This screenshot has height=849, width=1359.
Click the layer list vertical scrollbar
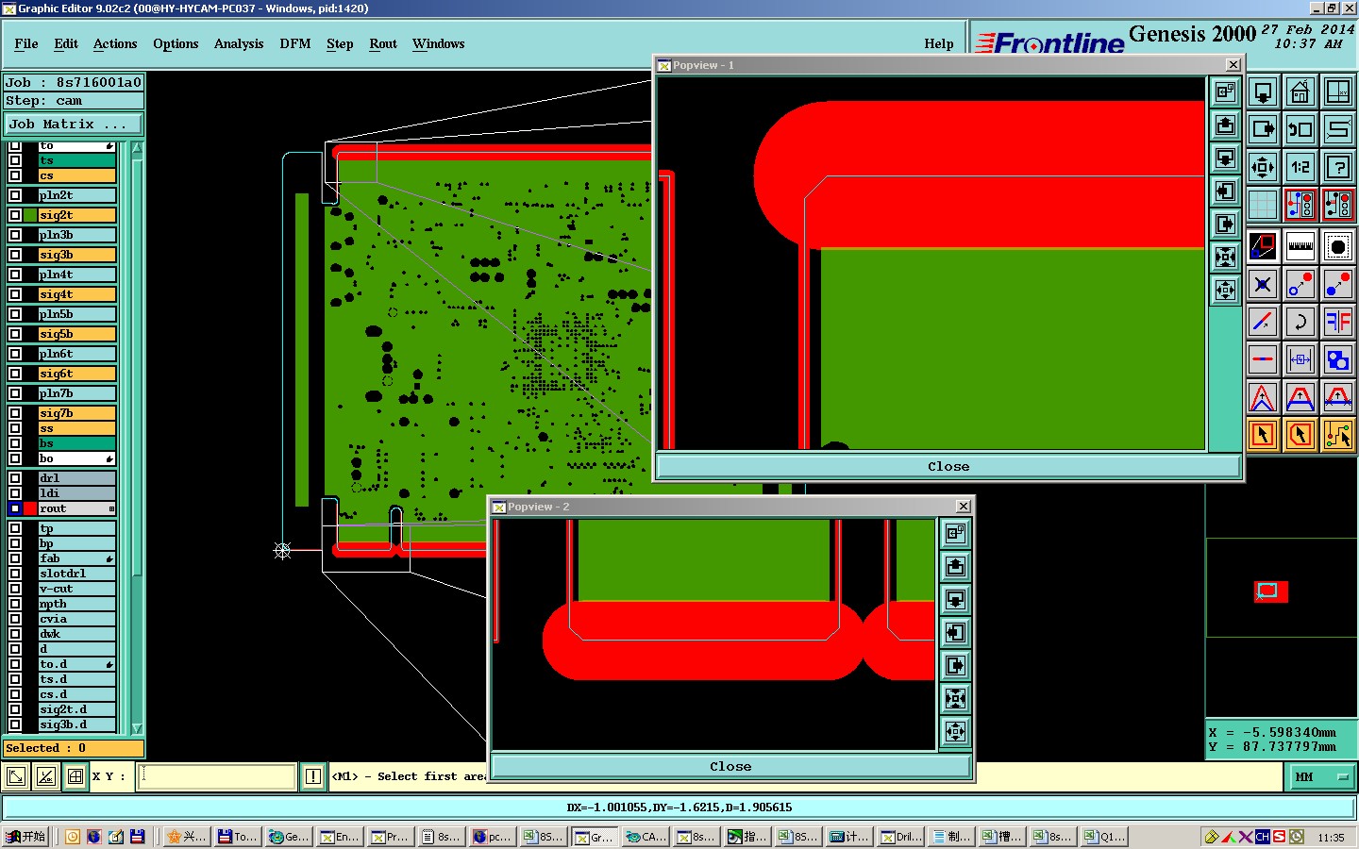point(137,438)
